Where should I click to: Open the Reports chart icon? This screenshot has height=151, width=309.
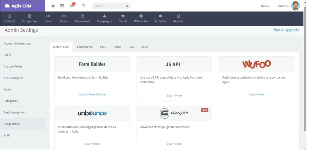pyautogui.click(x=179, y=16)
